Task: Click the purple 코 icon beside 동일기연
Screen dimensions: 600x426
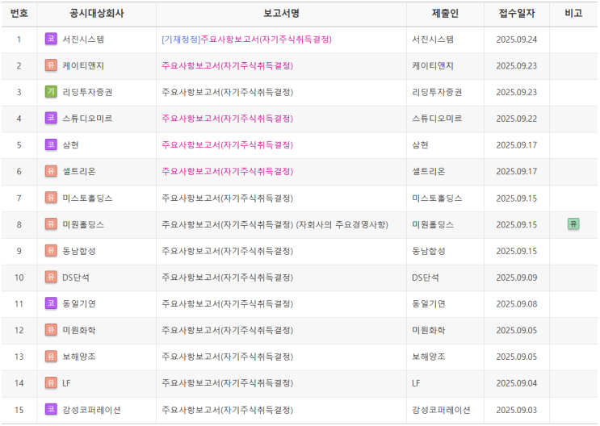Action: [51, 303]
